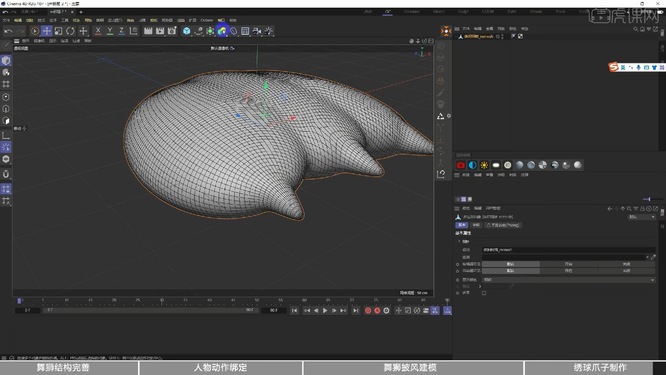Click the search icon in object manager
Image resolution: width=666 pixels, height=375 pixels.
(635, 29)
